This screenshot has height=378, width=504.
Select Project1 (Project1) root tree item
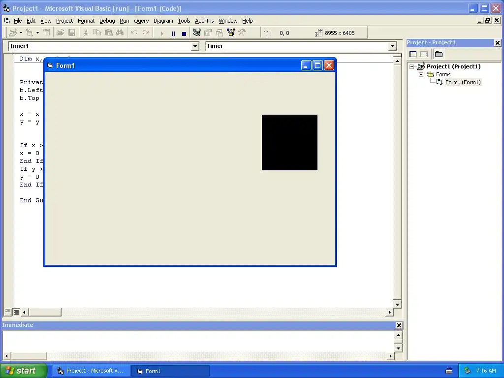[453, 66]
